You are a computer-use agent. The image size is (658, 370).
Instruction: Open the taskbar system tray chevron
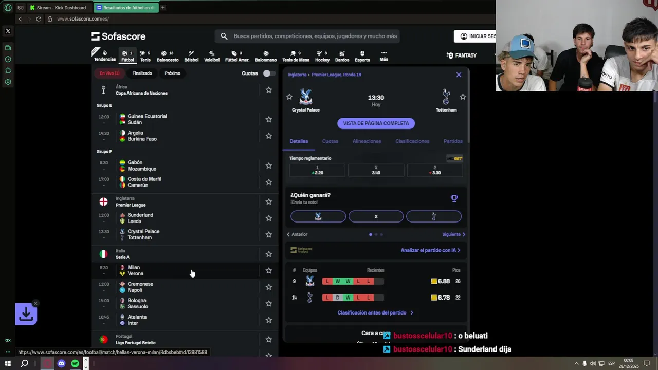tap(576, 363)
